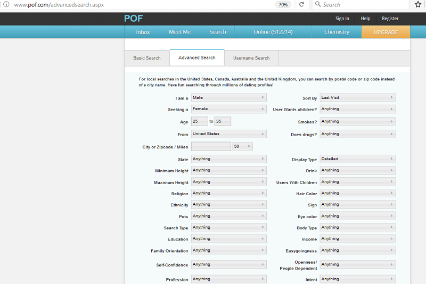The image size is (426, 284).
Task: Open the Eye color dropdown
Action: click(x=358, y=216)
